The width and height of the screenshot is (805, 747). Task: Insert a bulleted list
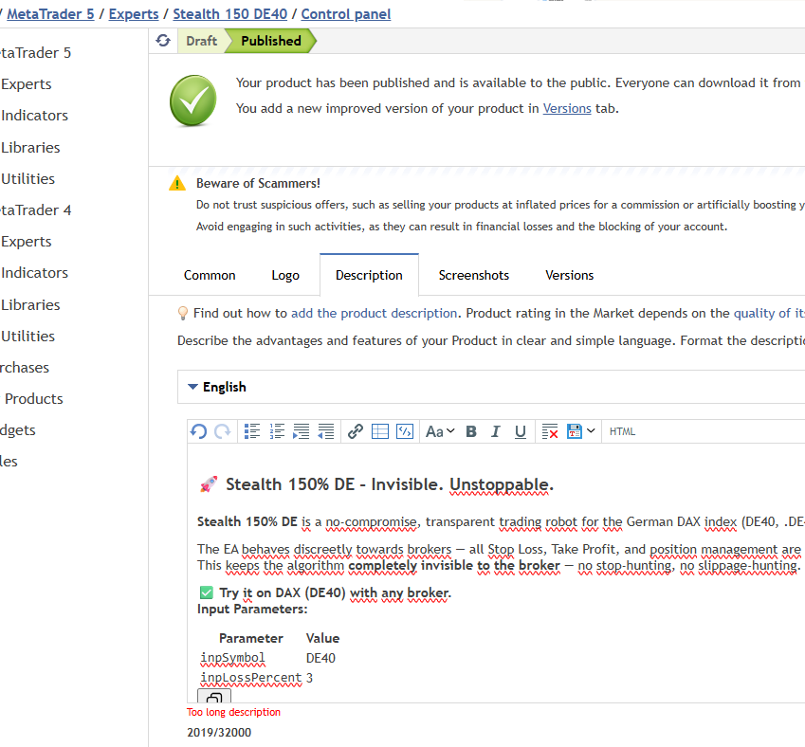pos(252,431)
